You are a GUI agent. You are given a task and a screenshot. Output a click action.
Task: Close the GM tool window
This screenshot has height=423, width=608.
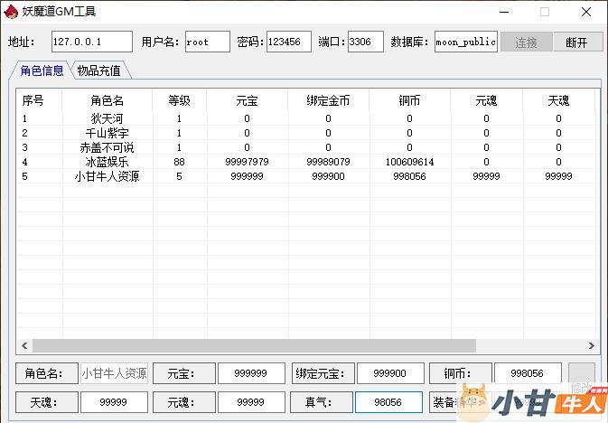[x=586, y=12]
